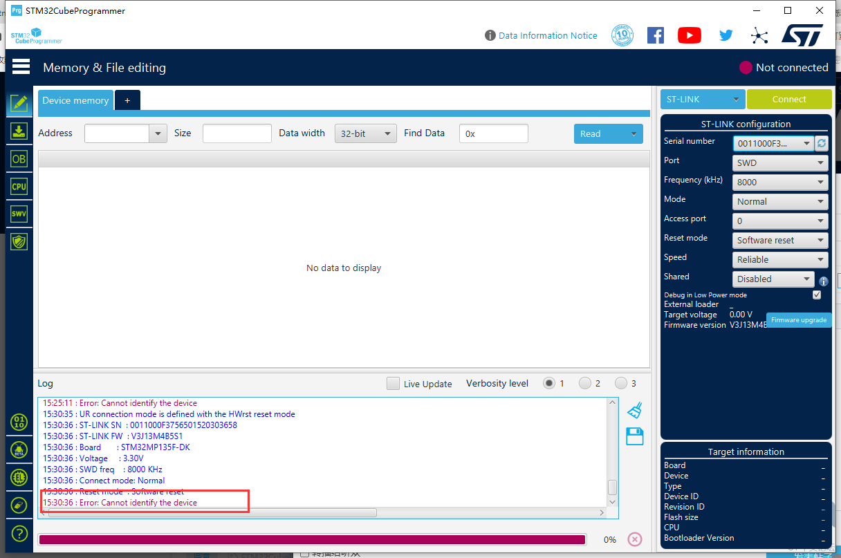The width and height of the screenshot is (841, 558).
Task: Click the ST logo
Action: (802, 35)
